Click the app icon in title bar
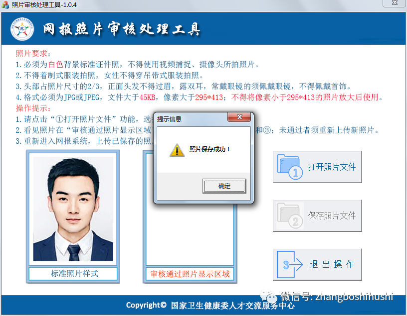 pyautogui.click(x=5, y=4)
